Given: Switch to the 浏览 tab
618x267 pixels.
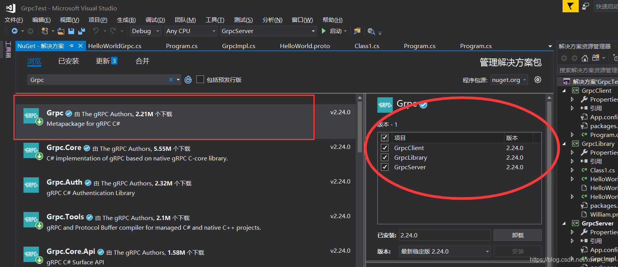Looking at the screenshot, I should (34, 61).
